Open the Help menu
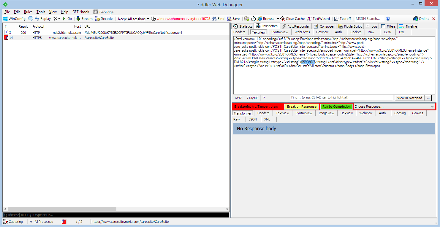 coord(64,12)
